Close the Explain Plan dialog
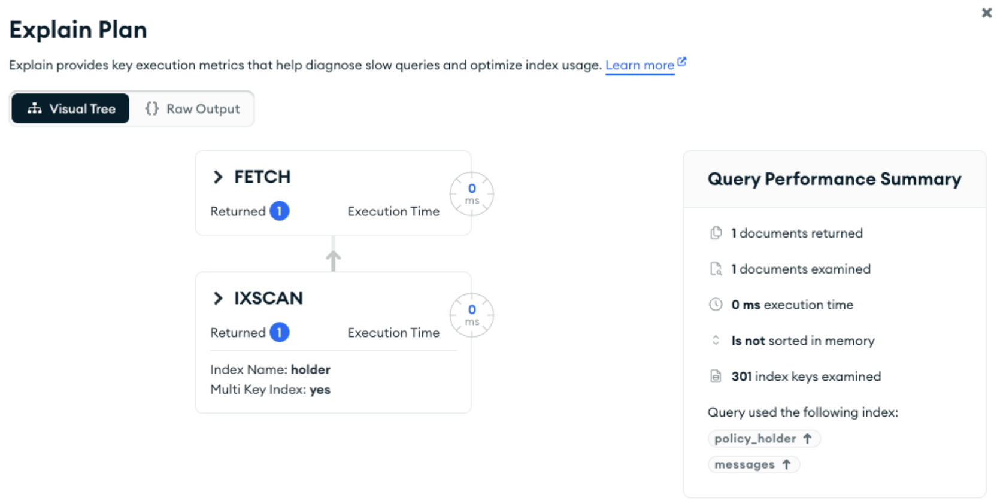 point(986,13)
